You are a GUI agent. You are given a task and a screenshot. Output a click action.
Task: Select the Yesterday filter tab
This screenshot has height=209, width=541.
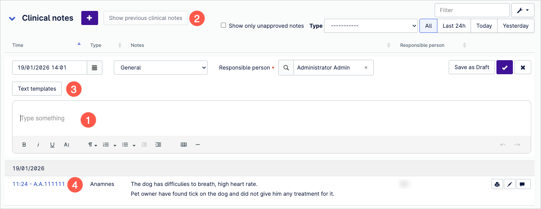click(x=516, y=26)
